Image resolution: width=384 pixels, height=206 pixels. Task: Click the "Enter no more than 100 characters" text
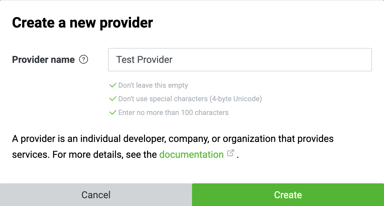(x=173, y=113)
